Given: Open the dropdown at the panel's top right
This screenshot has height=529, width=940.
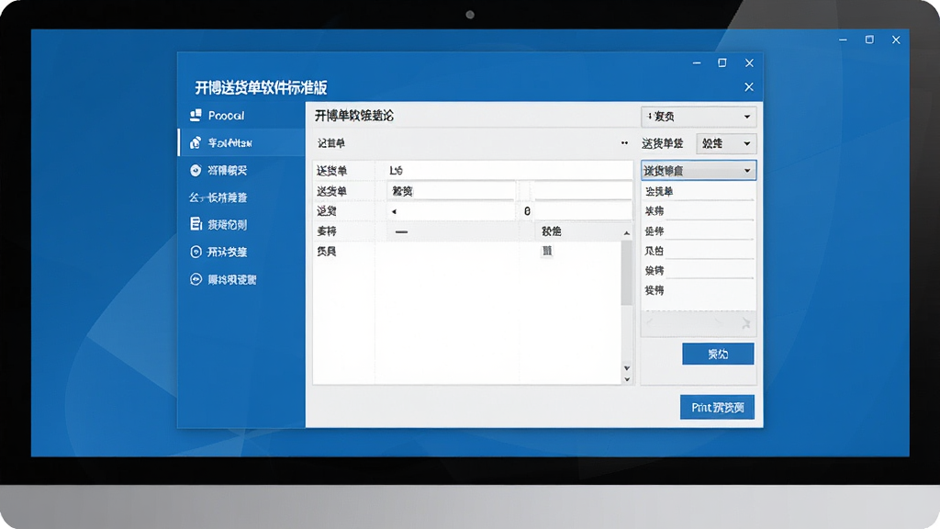Looking at the screenshot, I should pyautogui.click(x=699, y=117).
